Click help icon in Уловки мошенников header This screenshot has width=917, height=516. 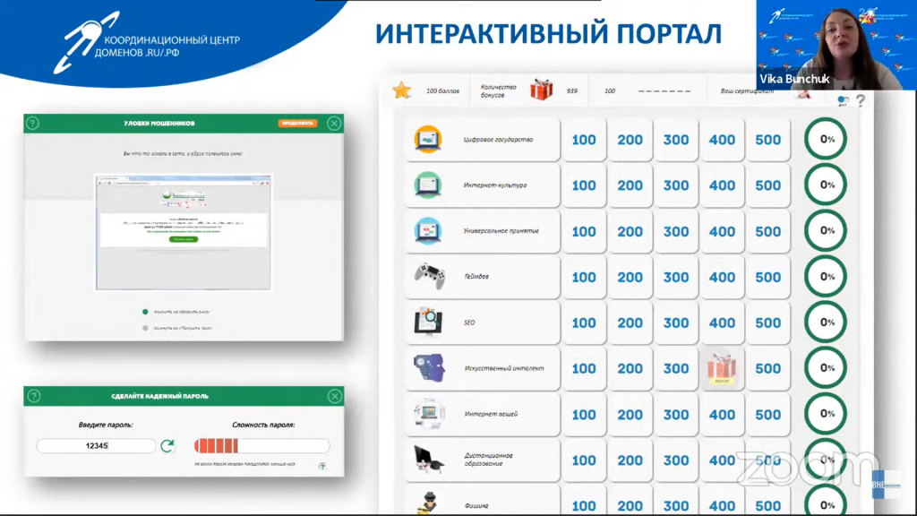[33, 124]
